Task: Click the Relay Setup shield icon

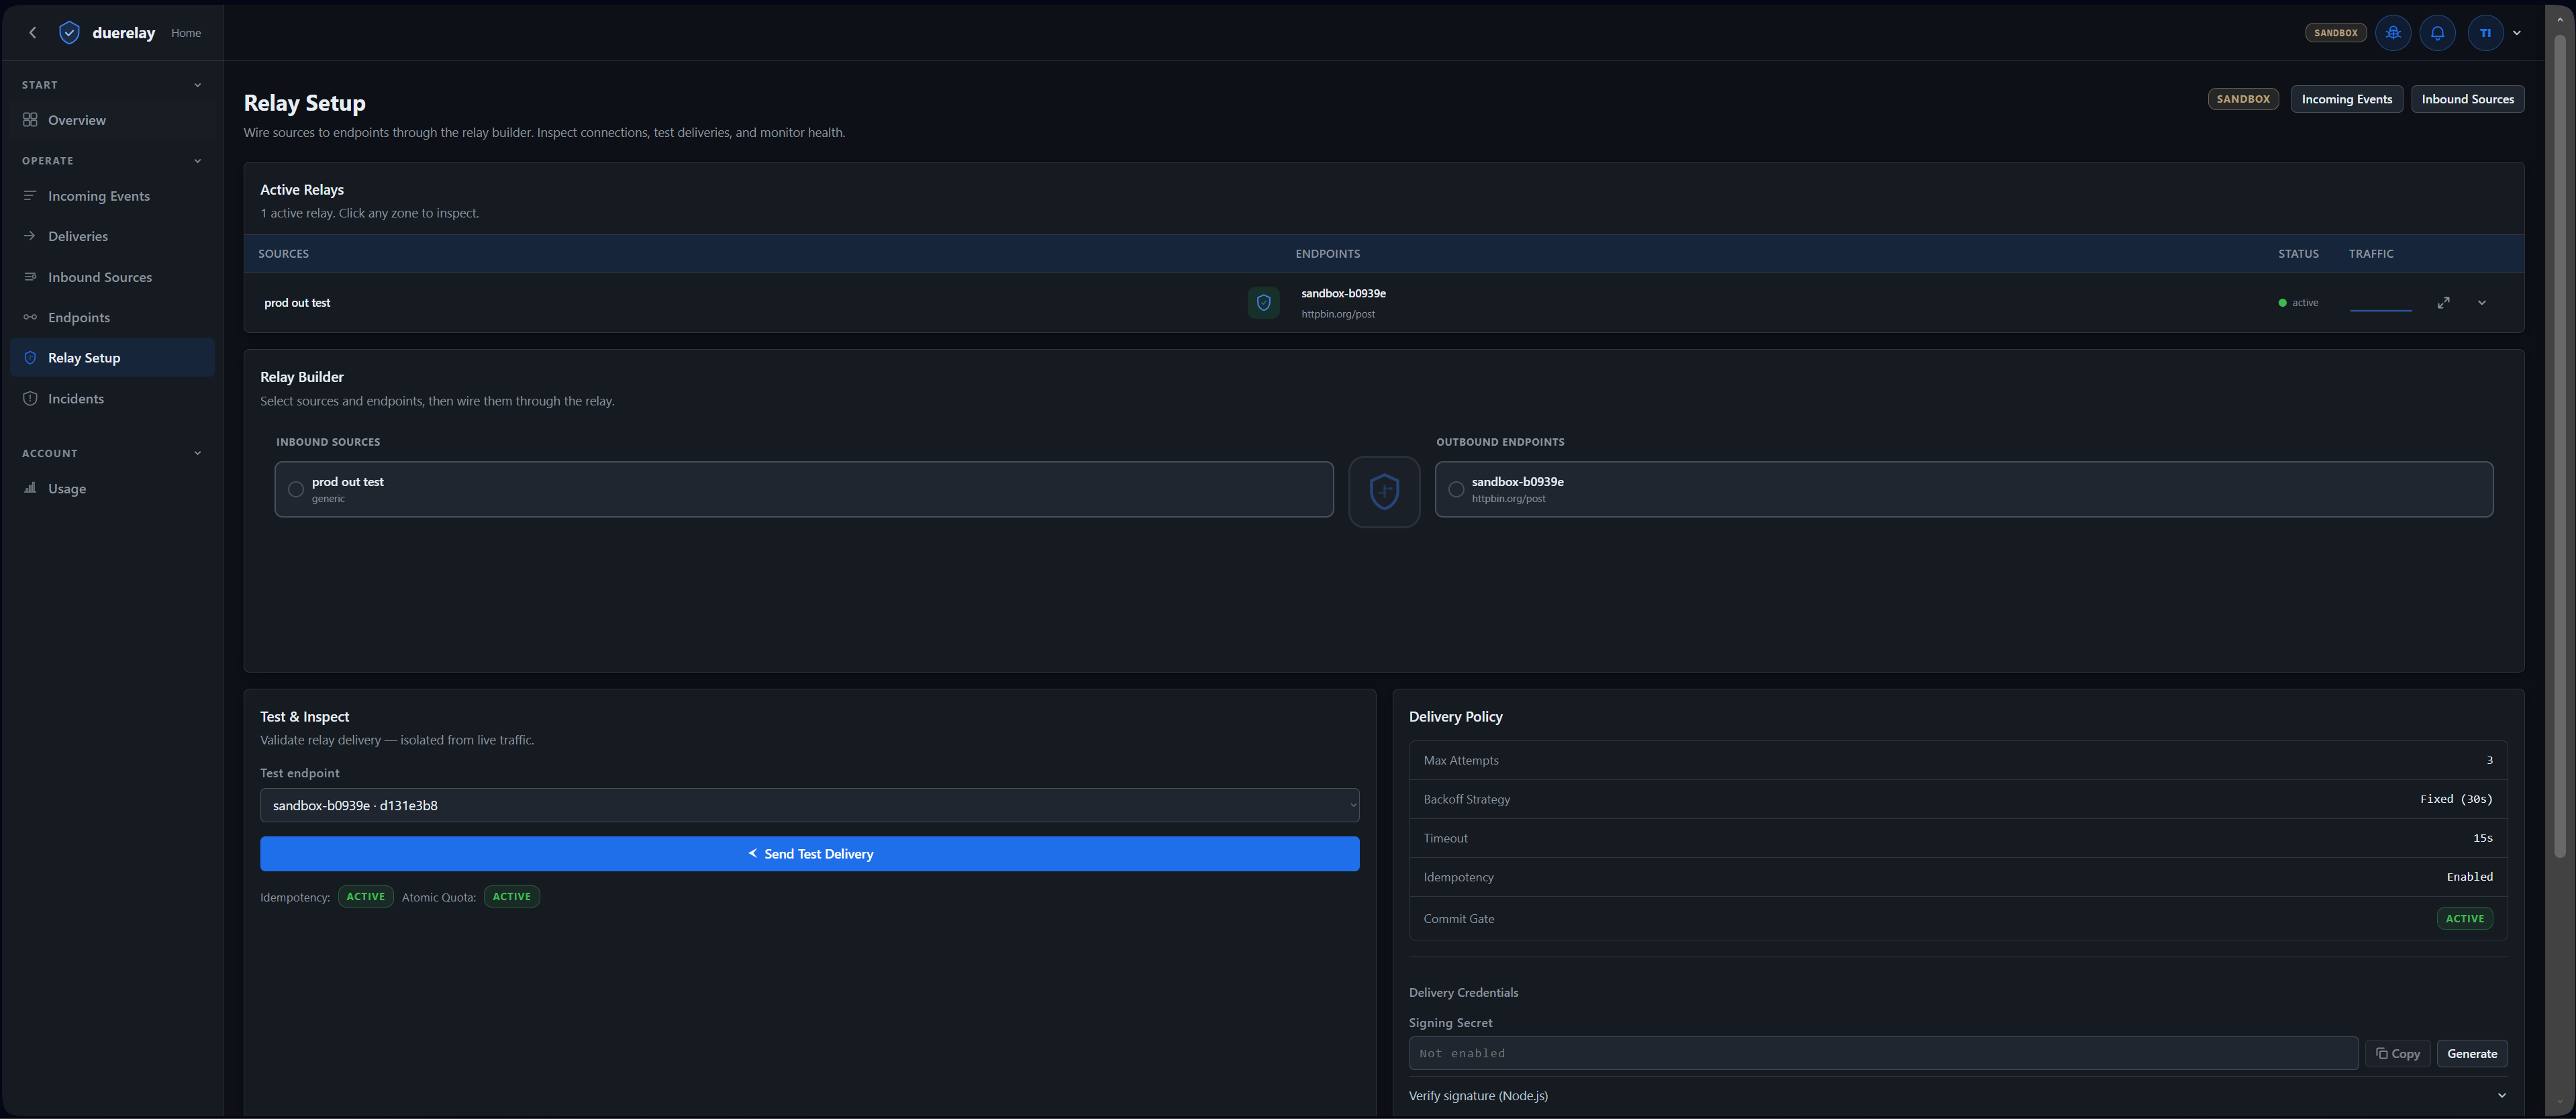Action: [x=30, y=358]
